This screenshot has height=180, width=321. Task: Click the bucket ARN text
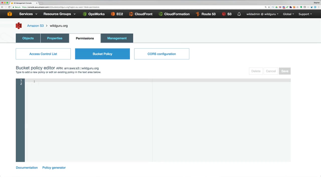77,68
